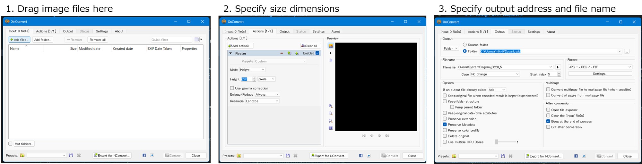The width and height of the screenshot is (642, 164).
Task: Enable Use multiple CPU Cores
Action: tap(445, 142)
